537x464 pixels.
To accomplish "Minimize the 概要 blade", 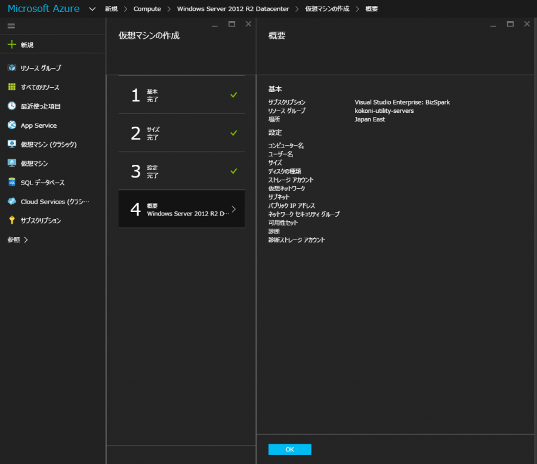I will point(493,24).
